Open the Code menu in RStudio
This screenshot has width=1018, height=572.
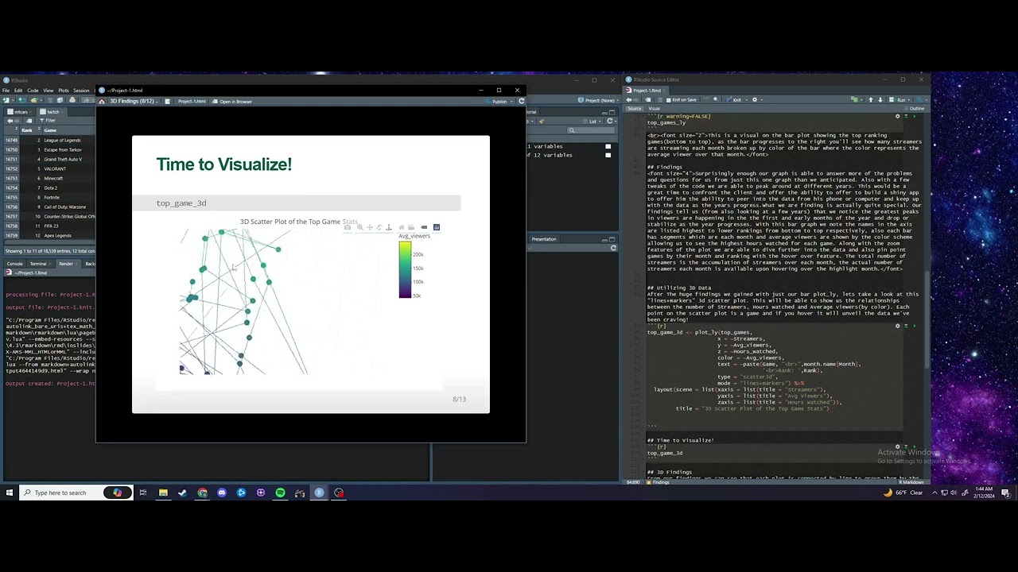point(33,91)
